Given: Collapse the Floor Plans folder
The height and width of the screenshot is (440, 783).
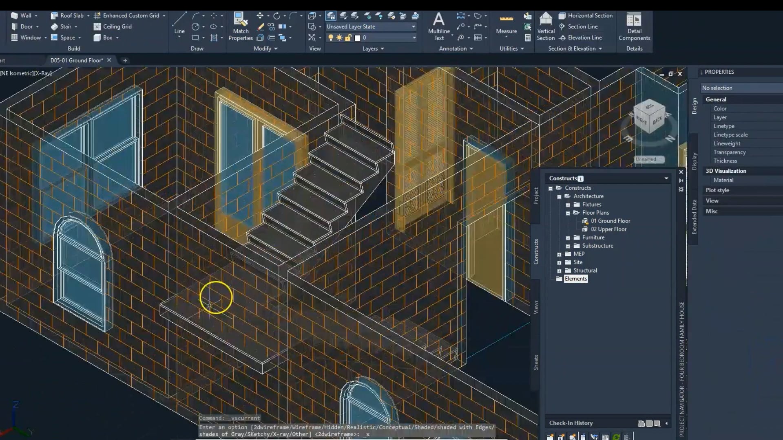Looking at the screenshot, I should tap(568, 213).
